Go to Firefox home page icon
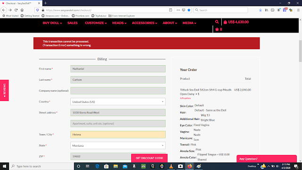 [22, 10]
